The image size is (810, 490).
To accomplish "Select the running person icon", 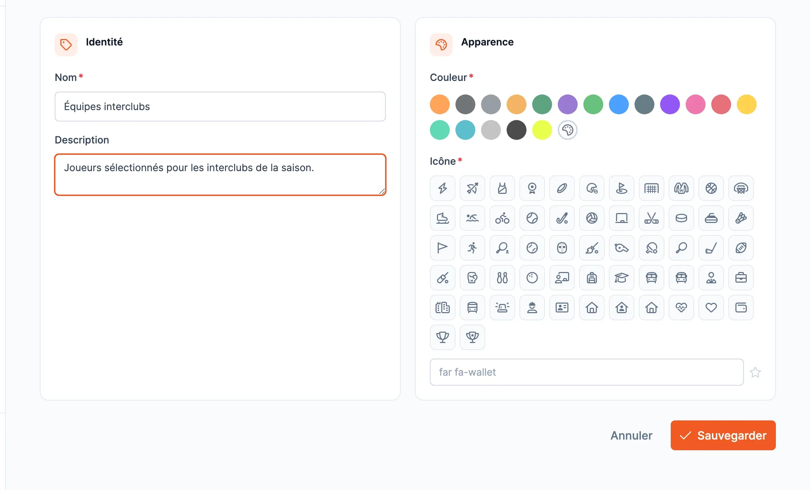I will coord(472,247).
